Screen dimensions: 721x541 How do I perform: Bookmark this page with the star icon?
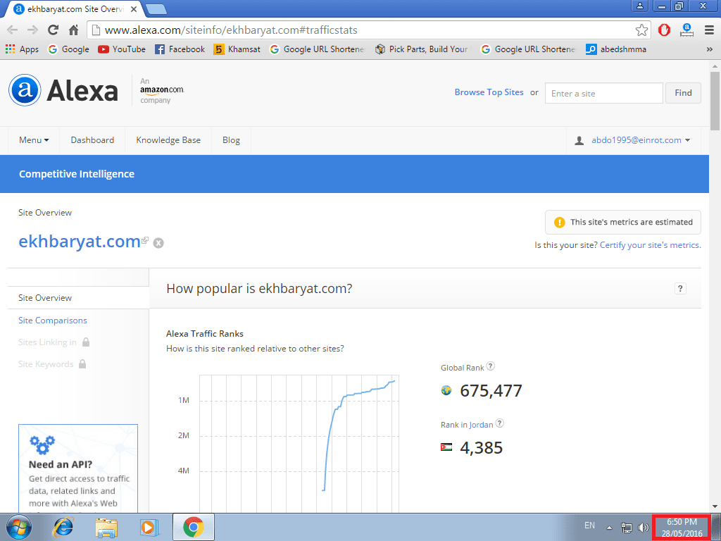[x=641, y=30]
